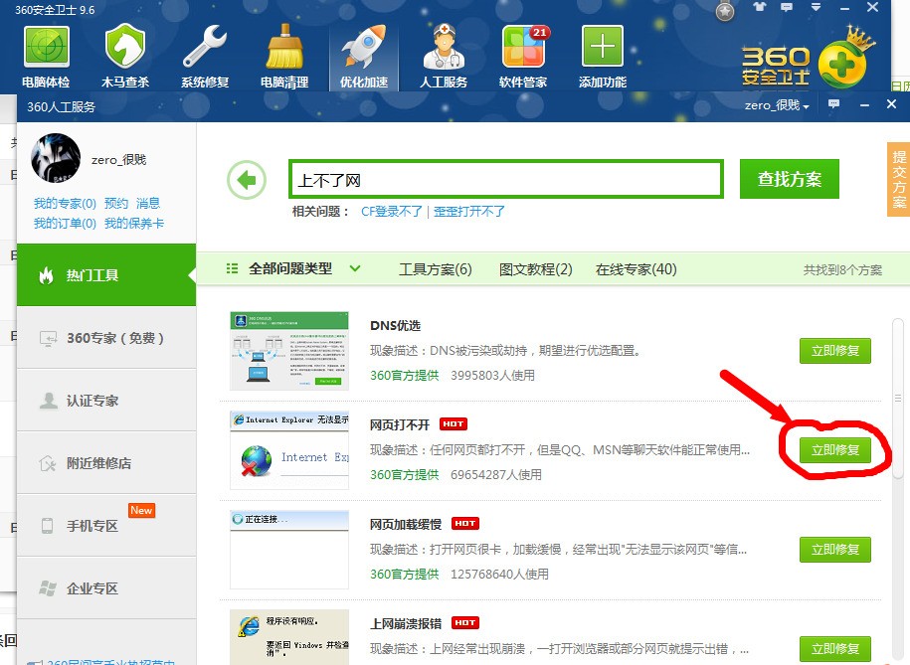
Task: Open the 电脑体检 radar icon
Action: tap(46, 47)
